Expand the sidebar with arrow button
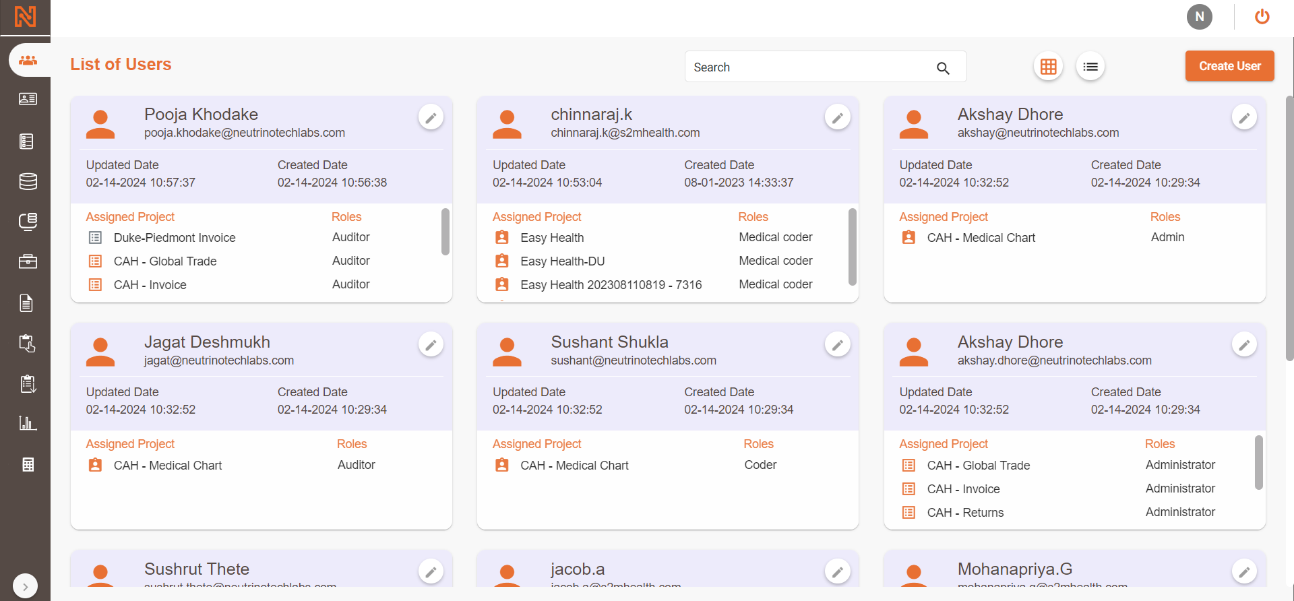The width and height of the screenshot is (1294, 601). (25, 586)
